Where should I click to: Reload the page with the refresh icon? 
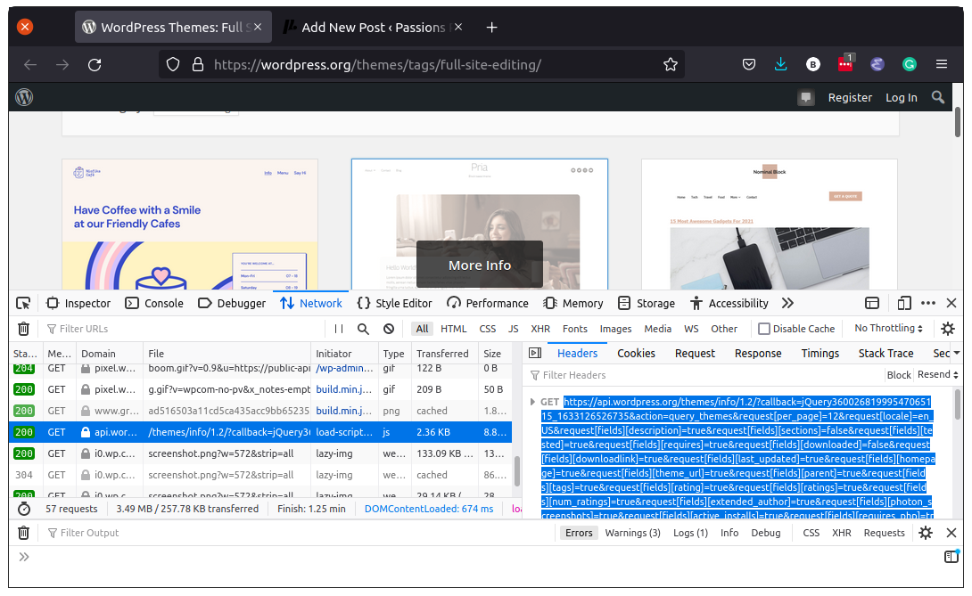pyautogui.click(x=95, y=64)
